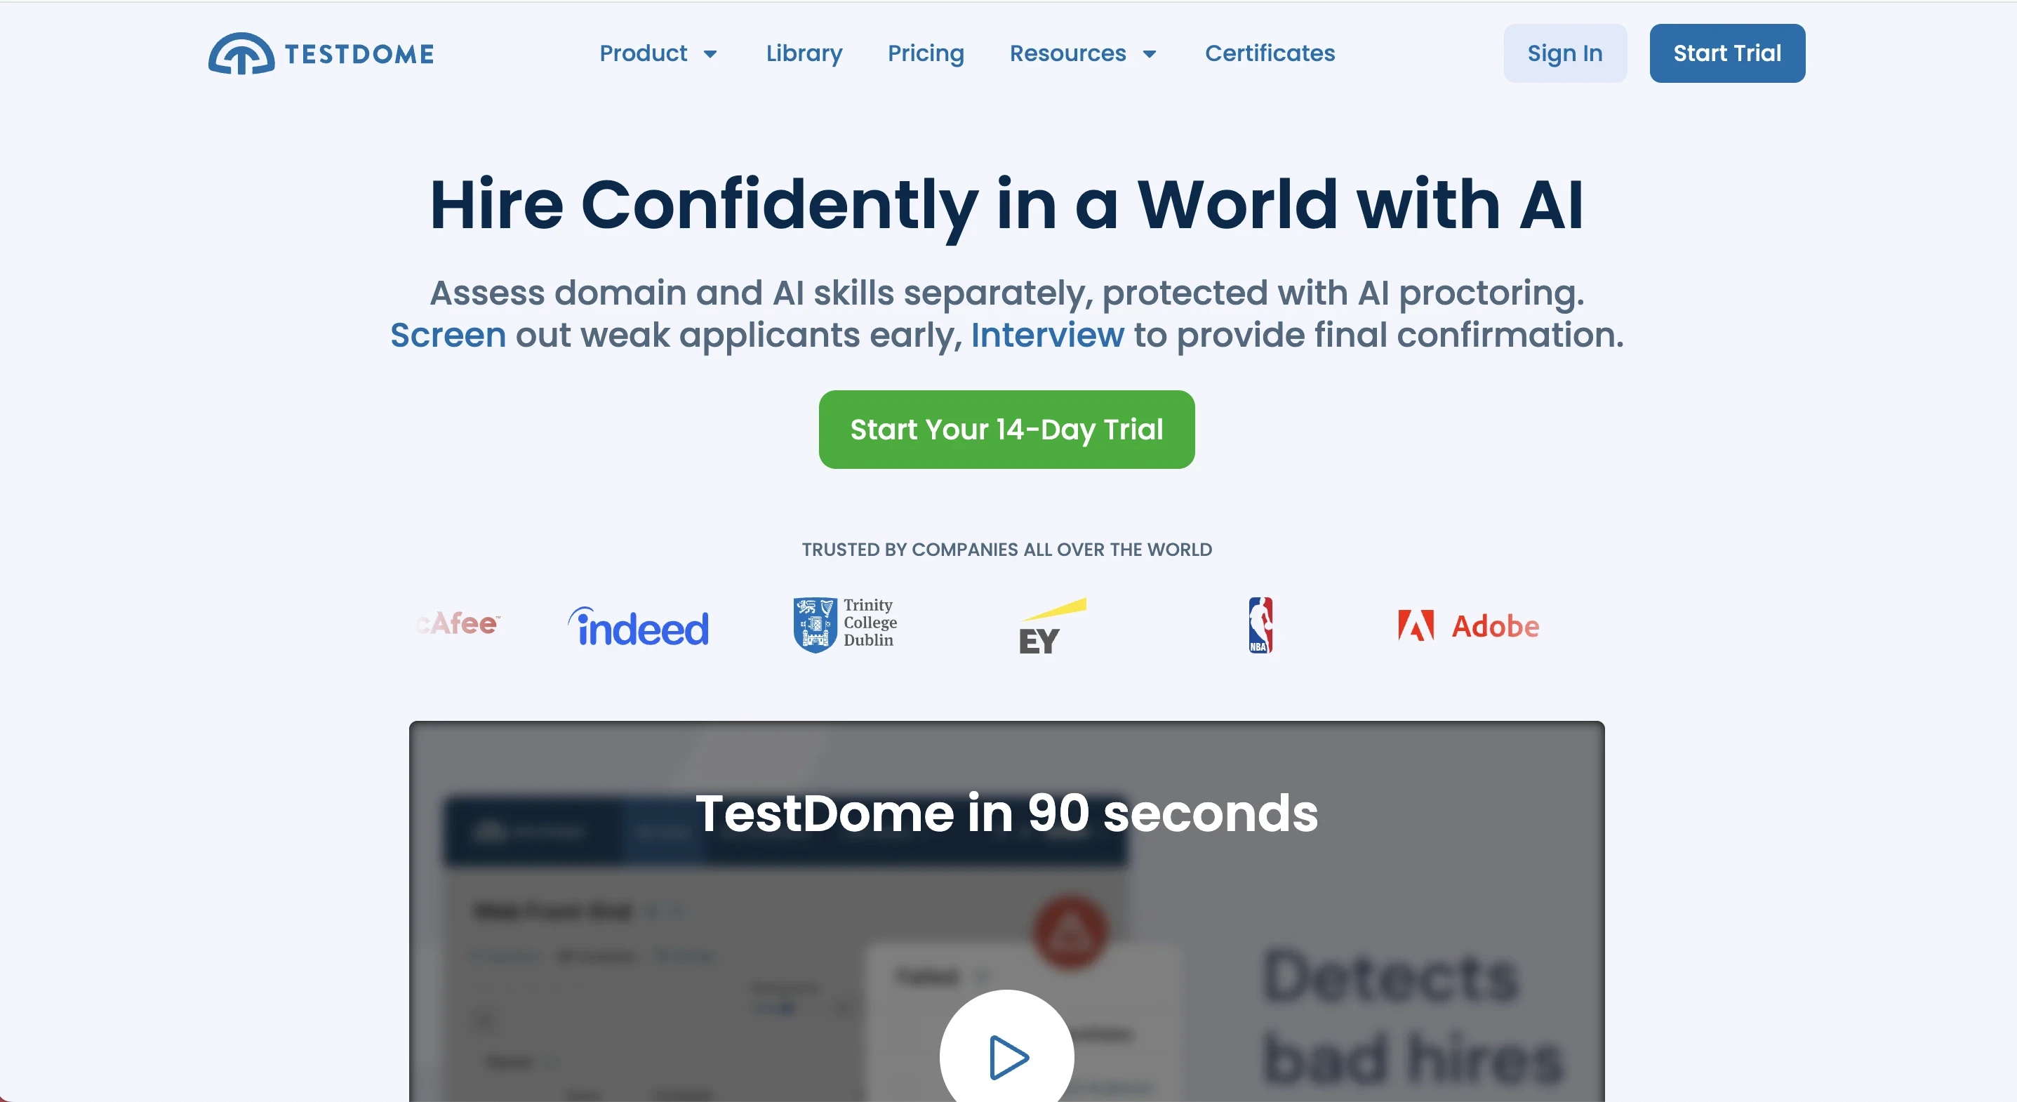Click the Sign In button

pos(1564,53)
